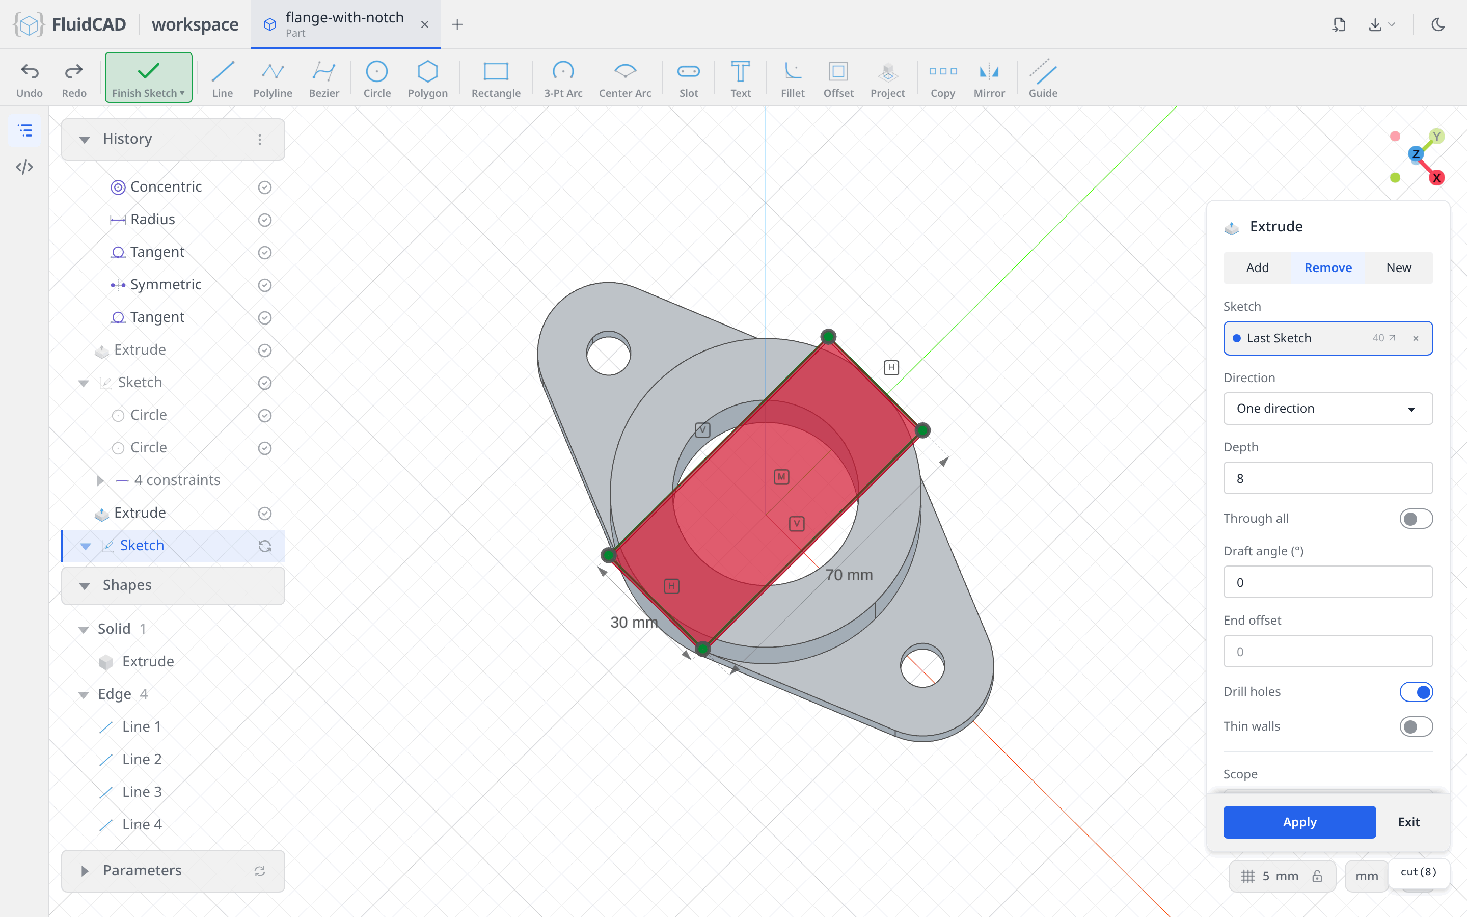
Task: Click the Copy pattern tool
Action: pos(943,78)
